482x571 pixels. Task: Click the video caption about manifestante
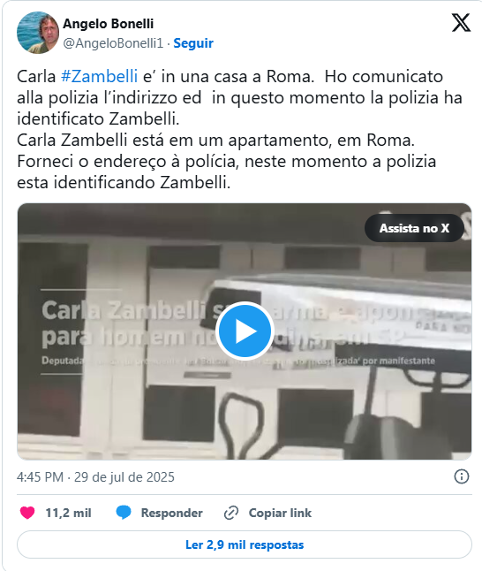pyautogui.click(x=238, y=361)
